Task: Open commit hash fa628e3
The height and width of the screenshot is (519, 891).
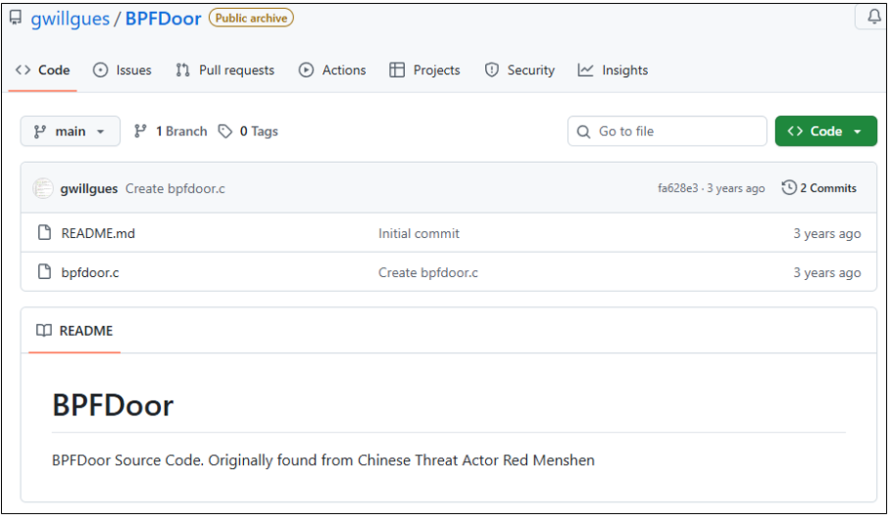Action: 677,188
